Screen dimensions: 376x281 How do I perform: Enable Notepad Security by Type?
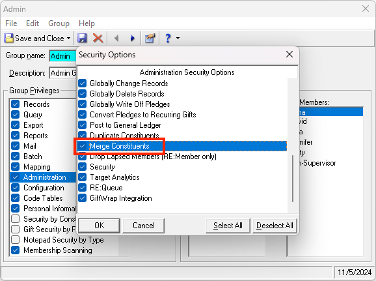point(16,240)
